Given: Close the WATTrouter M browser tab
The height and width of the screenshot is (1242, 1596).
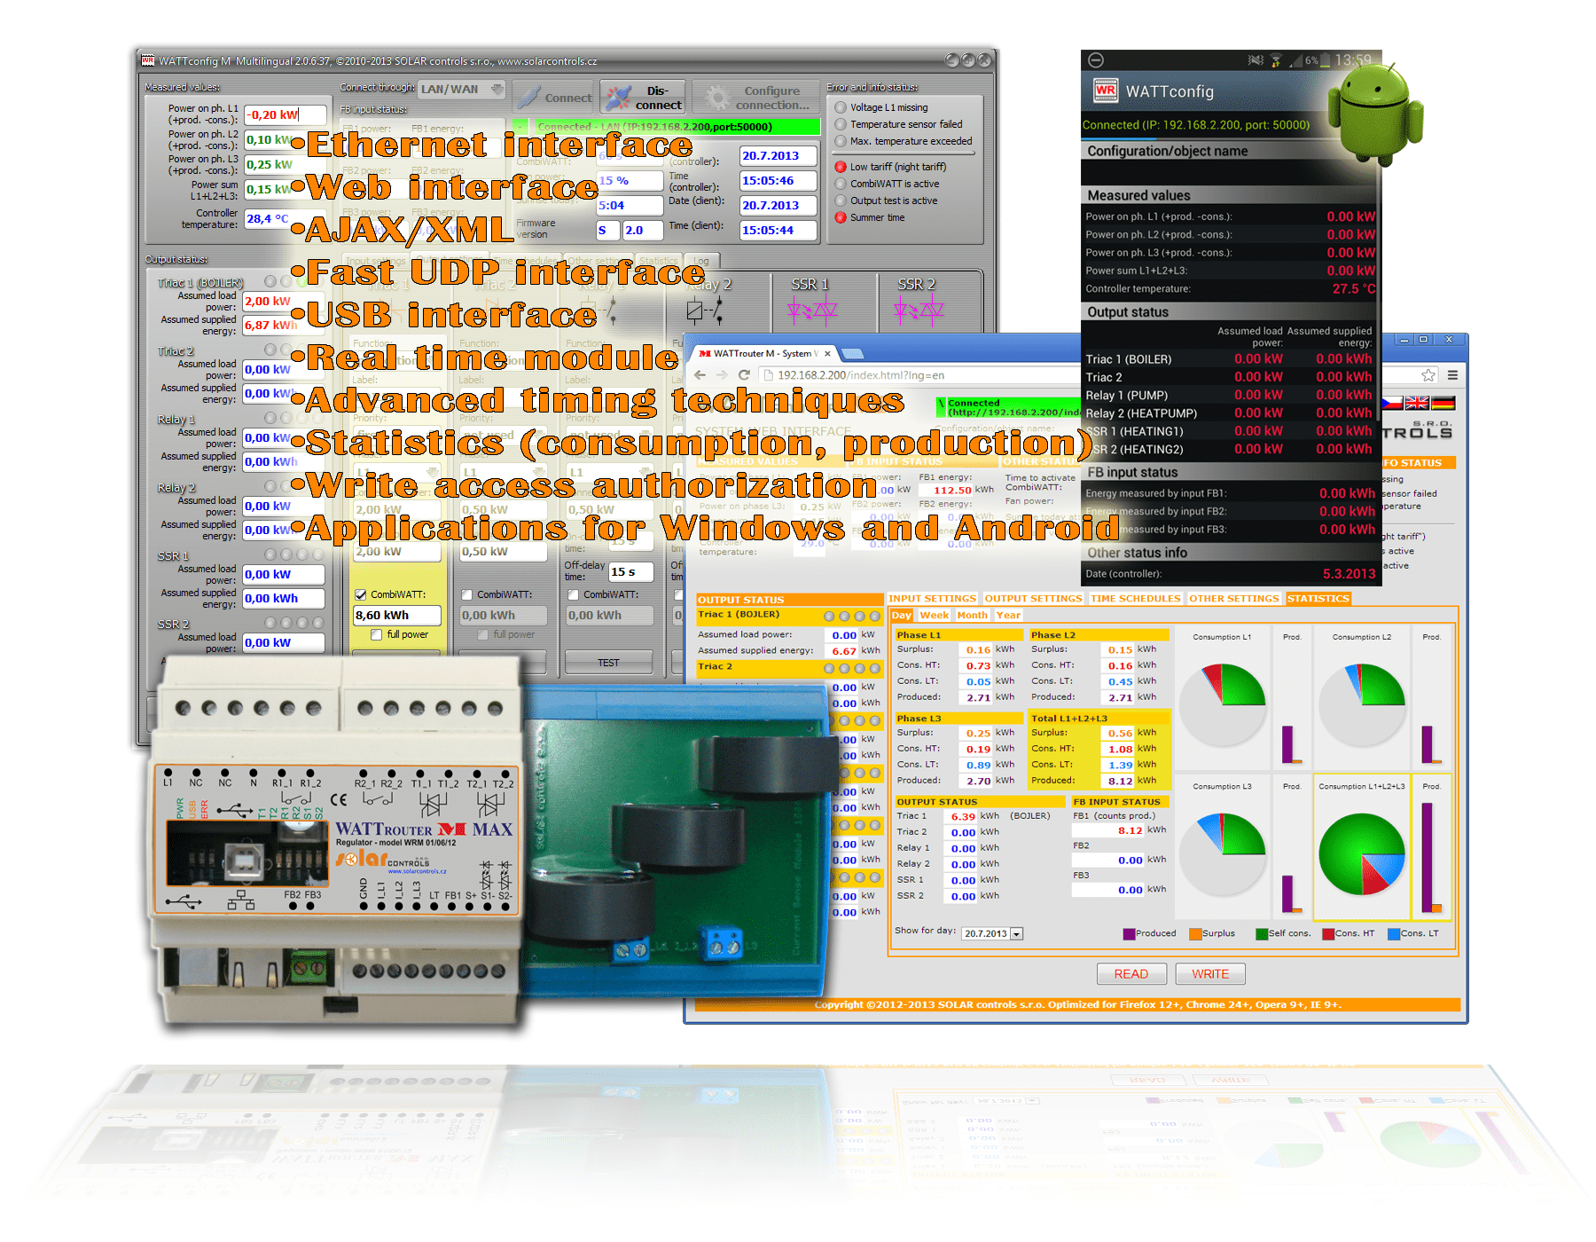Looking at the screenshot, I should point(827,353).
